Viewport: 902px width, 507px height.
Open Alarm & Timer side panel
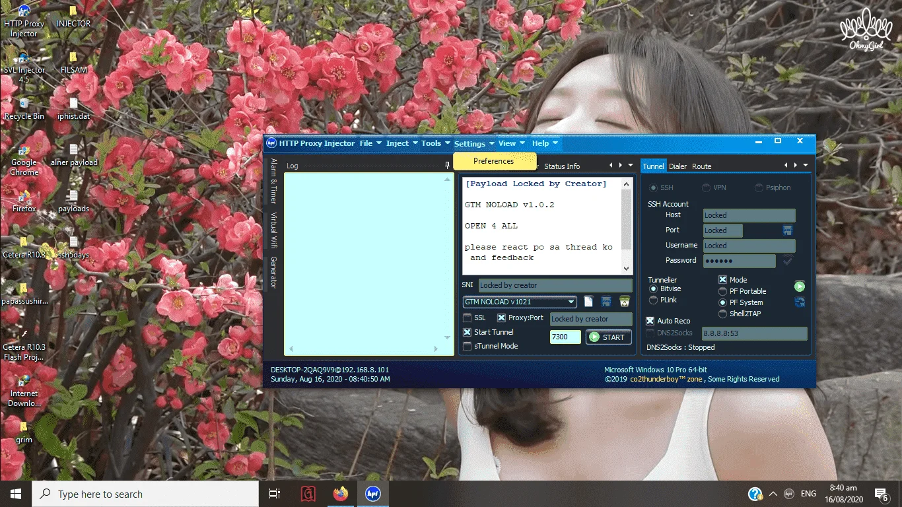(273, 182)
